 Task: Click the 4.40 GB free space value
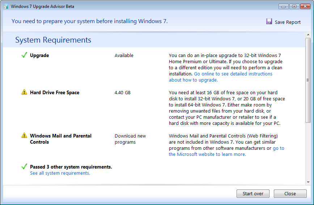coord(123,93)
